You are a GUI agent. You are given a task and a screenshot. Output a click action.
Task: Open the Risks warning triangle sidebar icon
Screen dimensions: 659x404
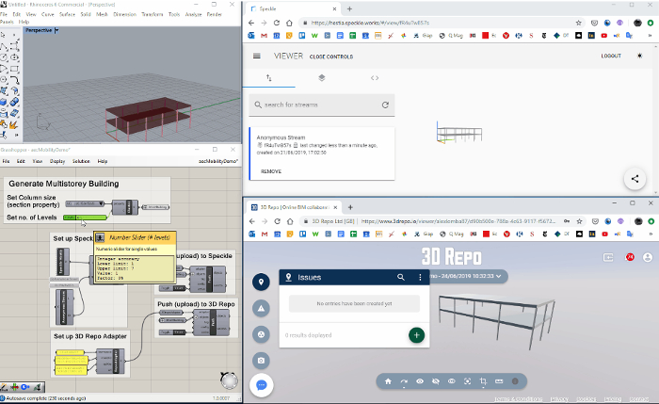pos(261,308)
